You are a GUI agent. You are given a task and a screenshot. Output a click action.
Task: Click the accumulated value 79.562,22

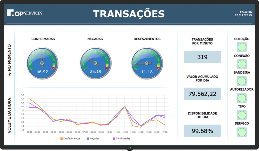point(202,94)
